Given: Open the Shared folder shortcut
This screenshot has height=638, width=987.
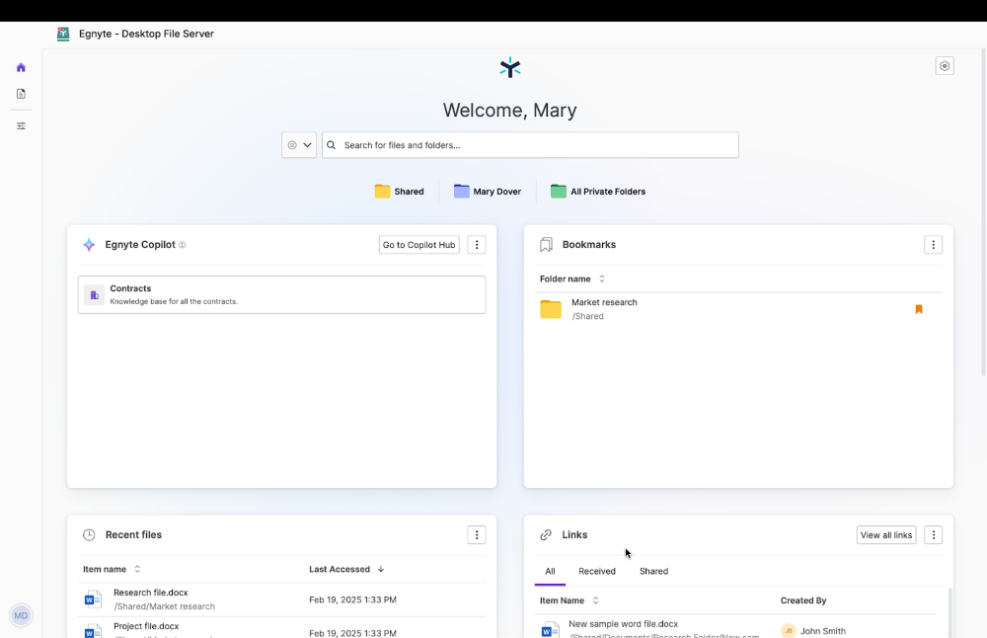Looking at the screenshot, I should click(399, 192).
